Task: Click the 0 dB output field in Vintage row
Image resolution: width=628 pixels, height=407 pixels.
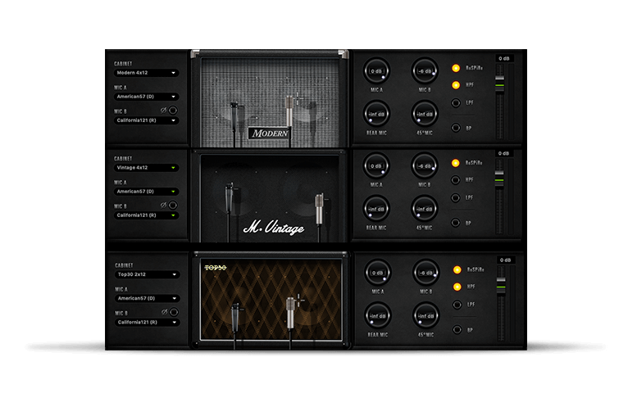Action: (x=504, y=153)
